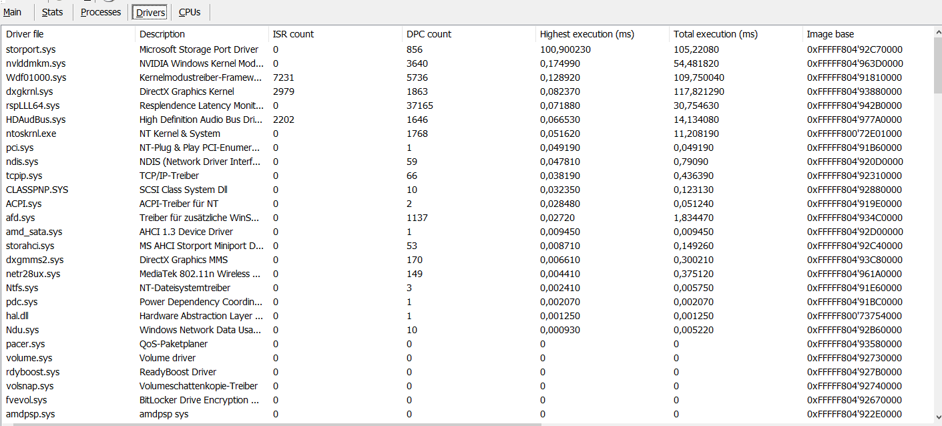Select the ACPI.sys driver row

[x=467, y=204]
